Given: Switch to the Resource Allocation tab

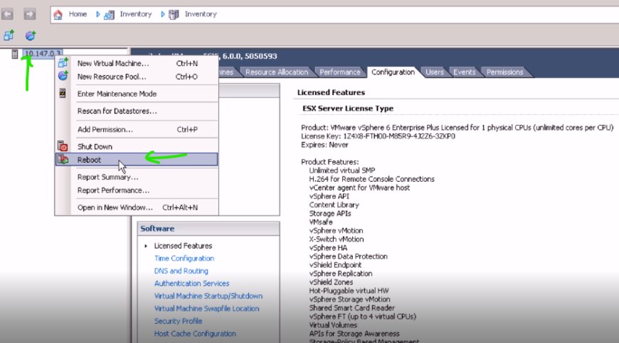Looking at the screenshot, I should pos(276,72).
